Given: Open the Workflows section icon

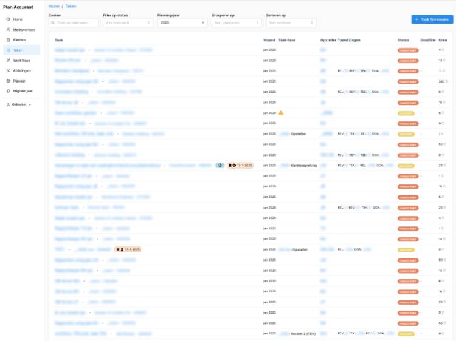Looking at the screenshot, I should [8, 61].
